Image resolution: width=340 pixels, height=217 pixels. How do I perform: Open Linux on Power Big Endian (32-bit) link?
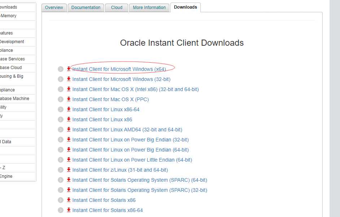(x=131, y=140)
